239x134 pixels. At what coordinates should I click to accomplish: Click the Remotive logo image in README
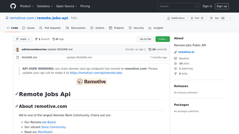pyautogui.click(x=91, y=82)
